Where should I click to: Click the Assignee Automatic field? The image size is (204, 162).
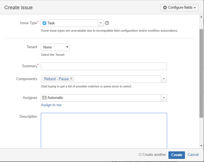pos(101,98)
